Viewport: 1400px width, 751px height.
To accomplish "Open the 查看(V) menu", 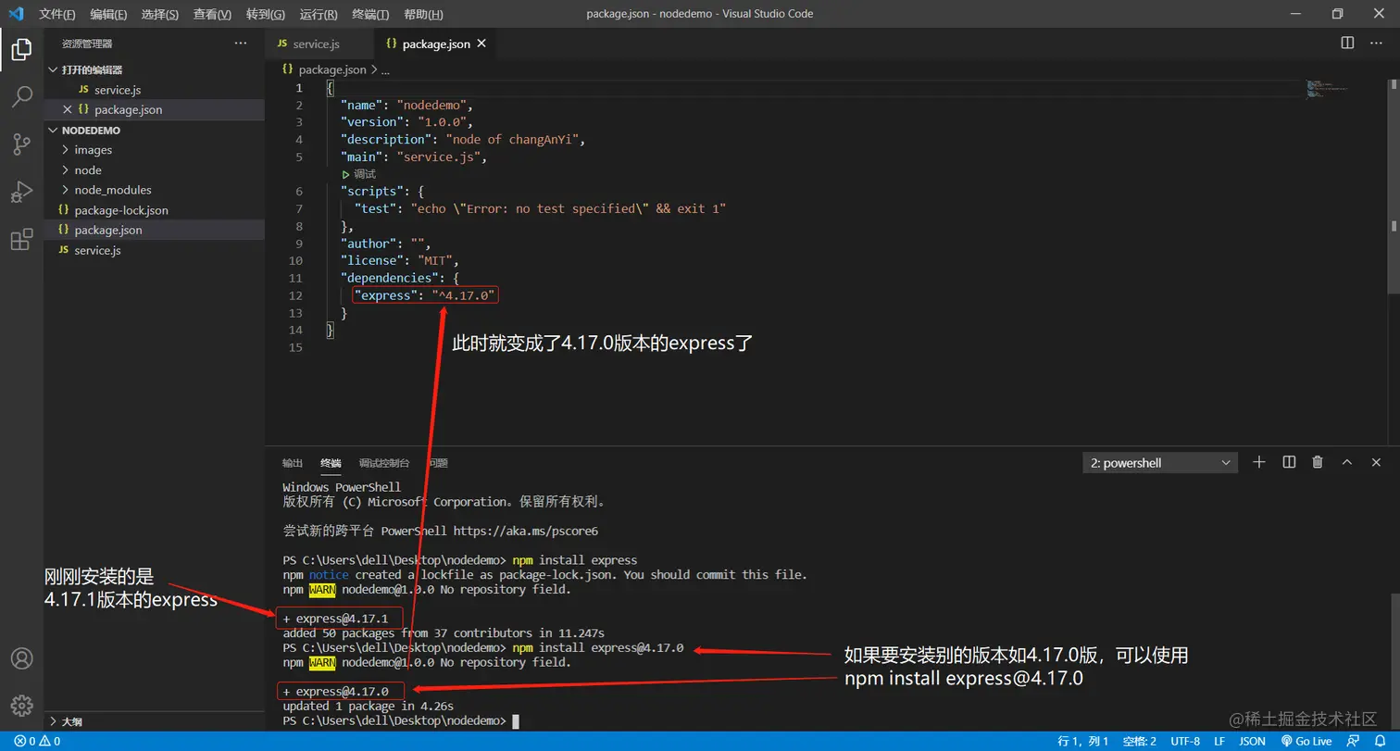I will tap(212, 14).
